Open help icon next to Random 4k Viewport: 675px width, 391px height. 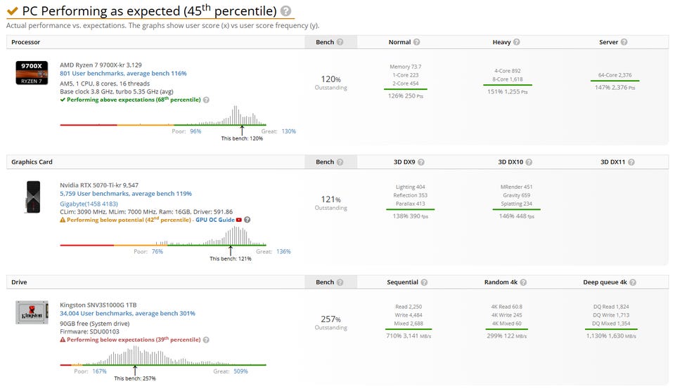pyautogui.click(x=523, y=282)
